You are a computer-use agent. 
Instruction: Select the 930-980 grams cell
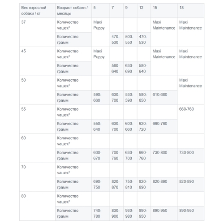[130, 213]
